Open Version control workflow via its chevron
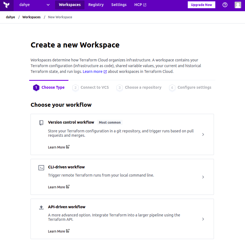The image size is (245, 250). 203,134
